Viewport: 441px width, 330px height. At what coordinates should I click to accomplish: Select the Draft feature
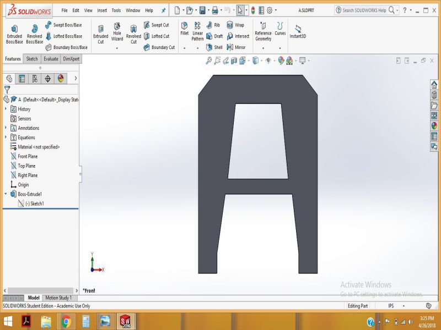click(214, 36)
